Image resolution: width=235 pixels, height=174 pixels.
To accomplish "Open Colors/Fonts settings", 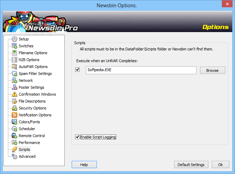I will point(29,122).
